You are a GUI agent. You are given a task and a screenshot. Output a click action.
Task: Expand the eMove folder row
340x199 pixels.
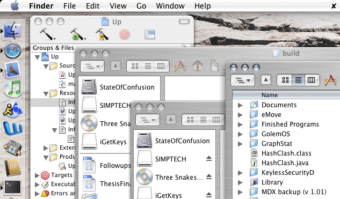240,115
